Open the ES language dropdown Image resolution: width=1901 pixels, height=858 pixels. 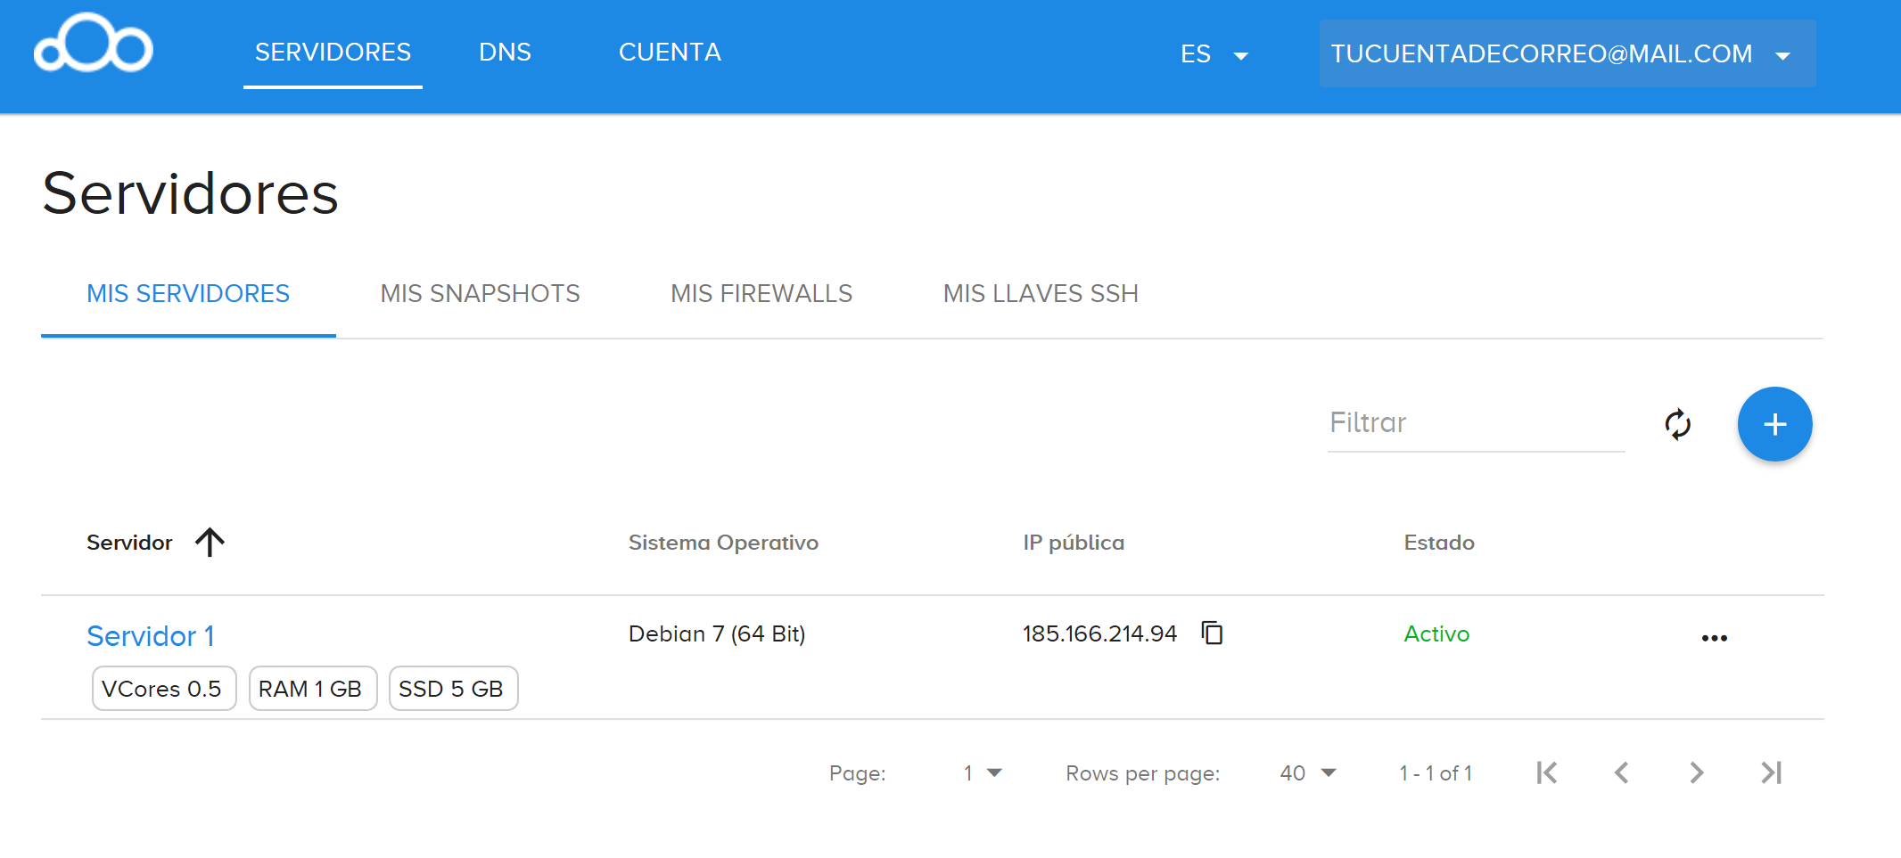pyautogui.click(x=1214, y=54)
